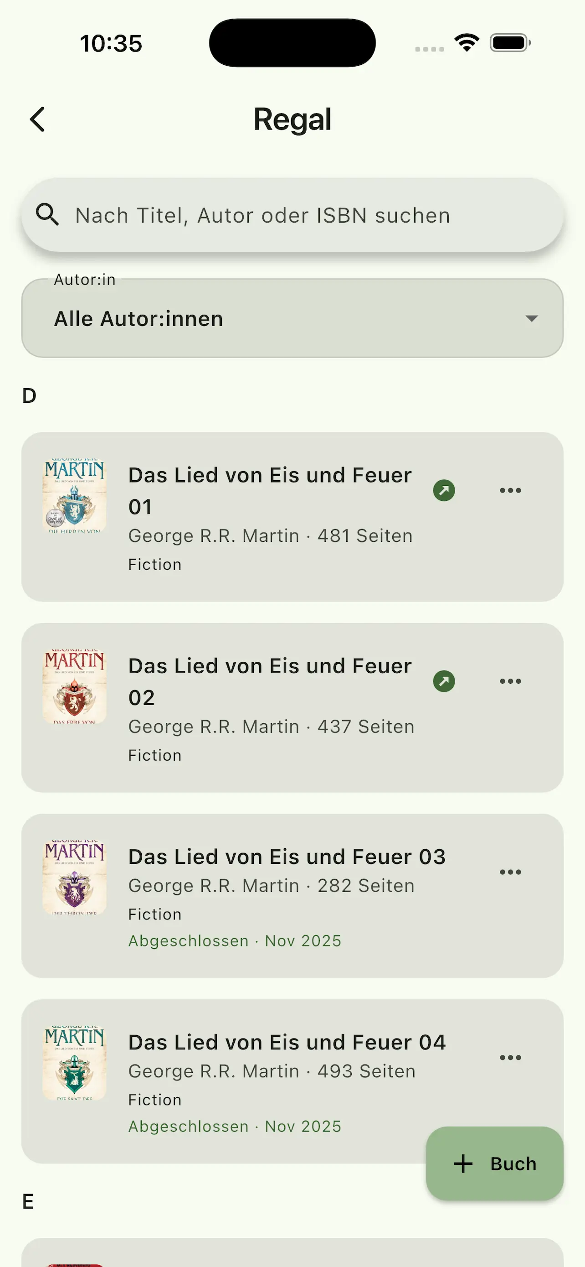Open more options for Eis und Feuer 01

(510, 490)
